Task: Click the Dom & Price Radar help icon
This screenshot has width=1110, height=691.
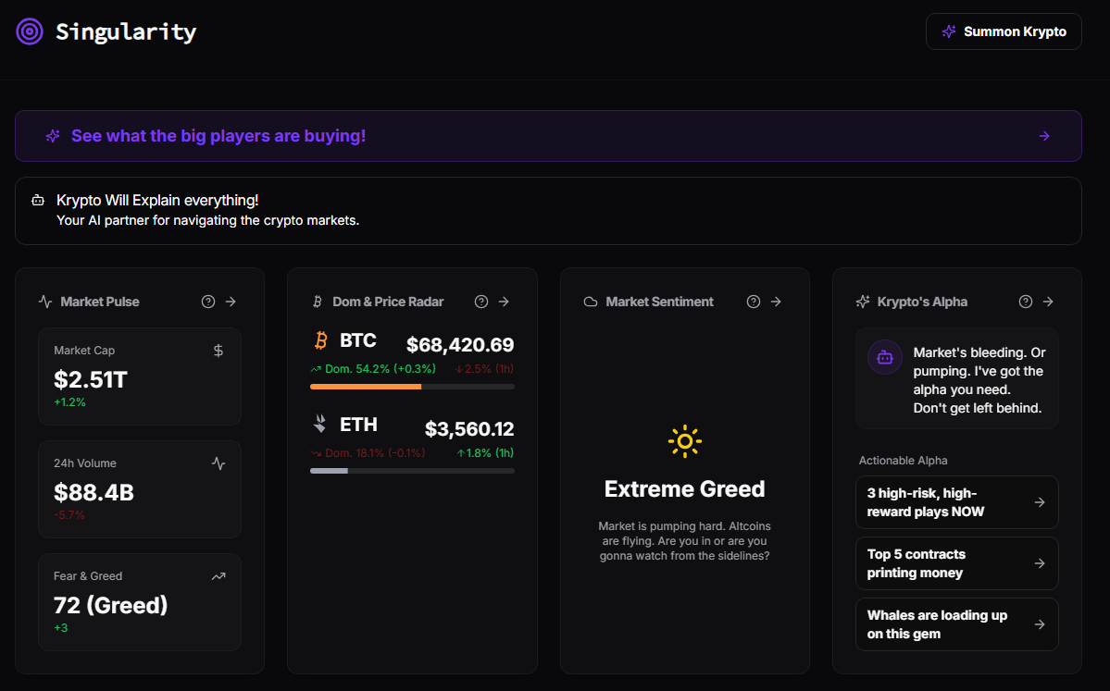Action: (481, 302)
